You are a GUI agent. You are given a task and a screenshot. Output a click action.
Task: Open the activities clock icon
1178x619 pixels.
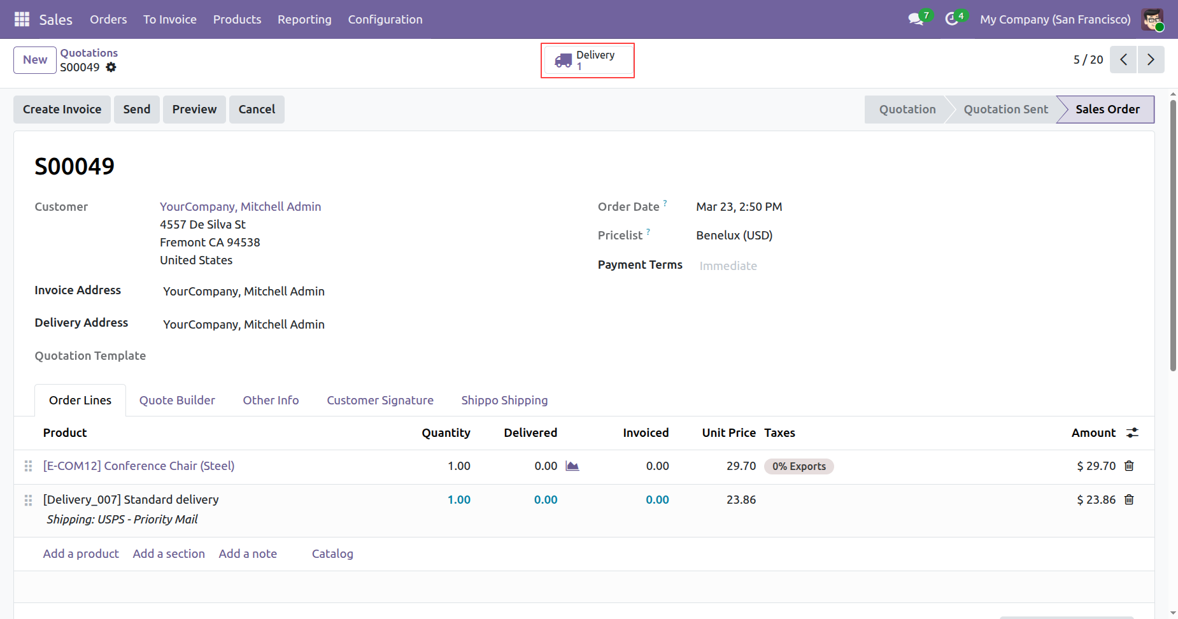pyautogui.click(x=951, y=19)
